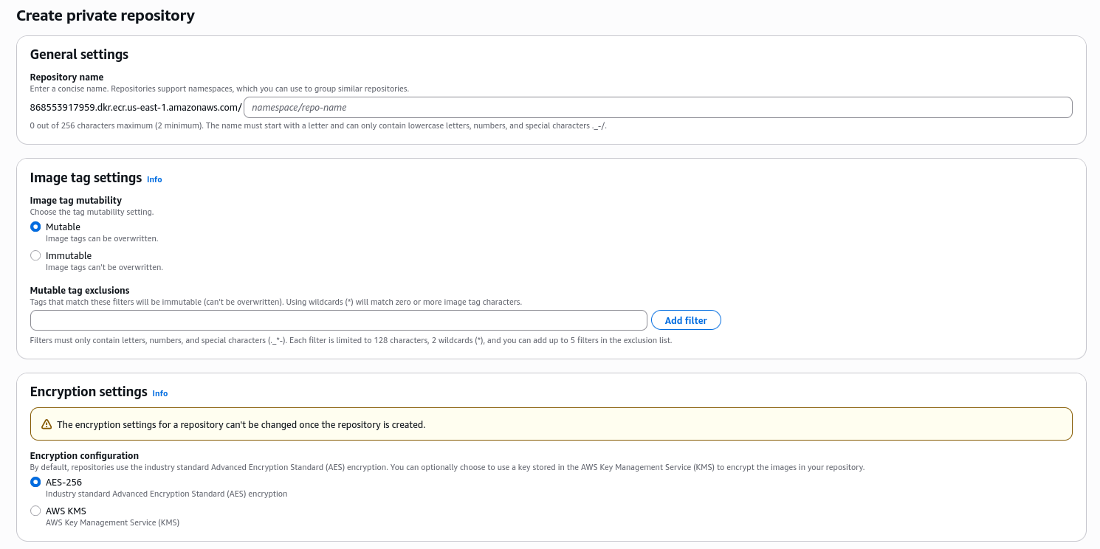Select the Immutable tag mutability option

pyautogui.click(x=35, y=255)
